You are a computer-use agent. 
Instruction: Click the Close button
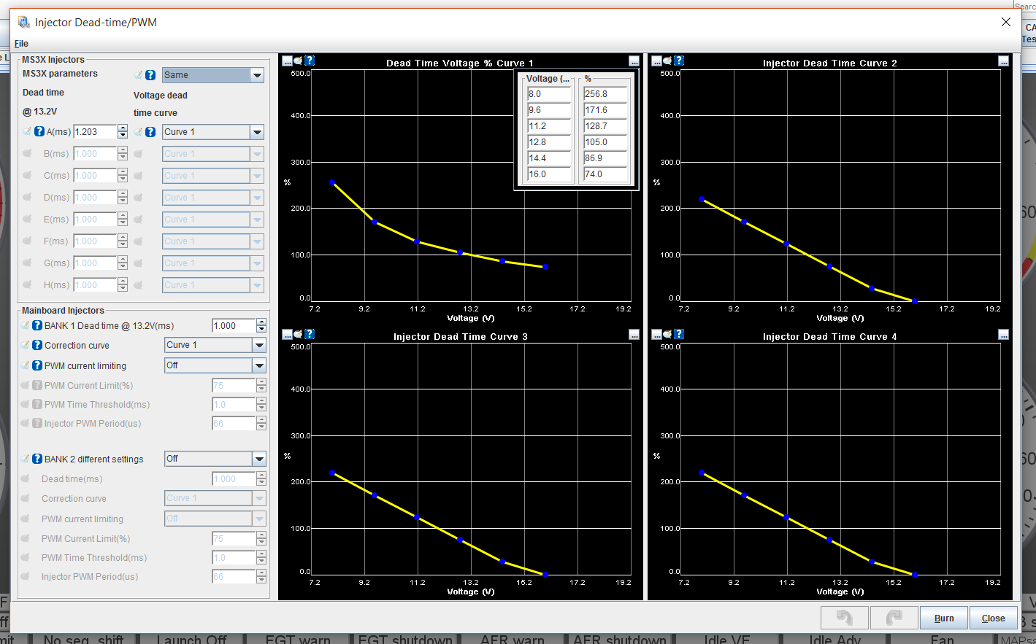(x=993, y=618)
